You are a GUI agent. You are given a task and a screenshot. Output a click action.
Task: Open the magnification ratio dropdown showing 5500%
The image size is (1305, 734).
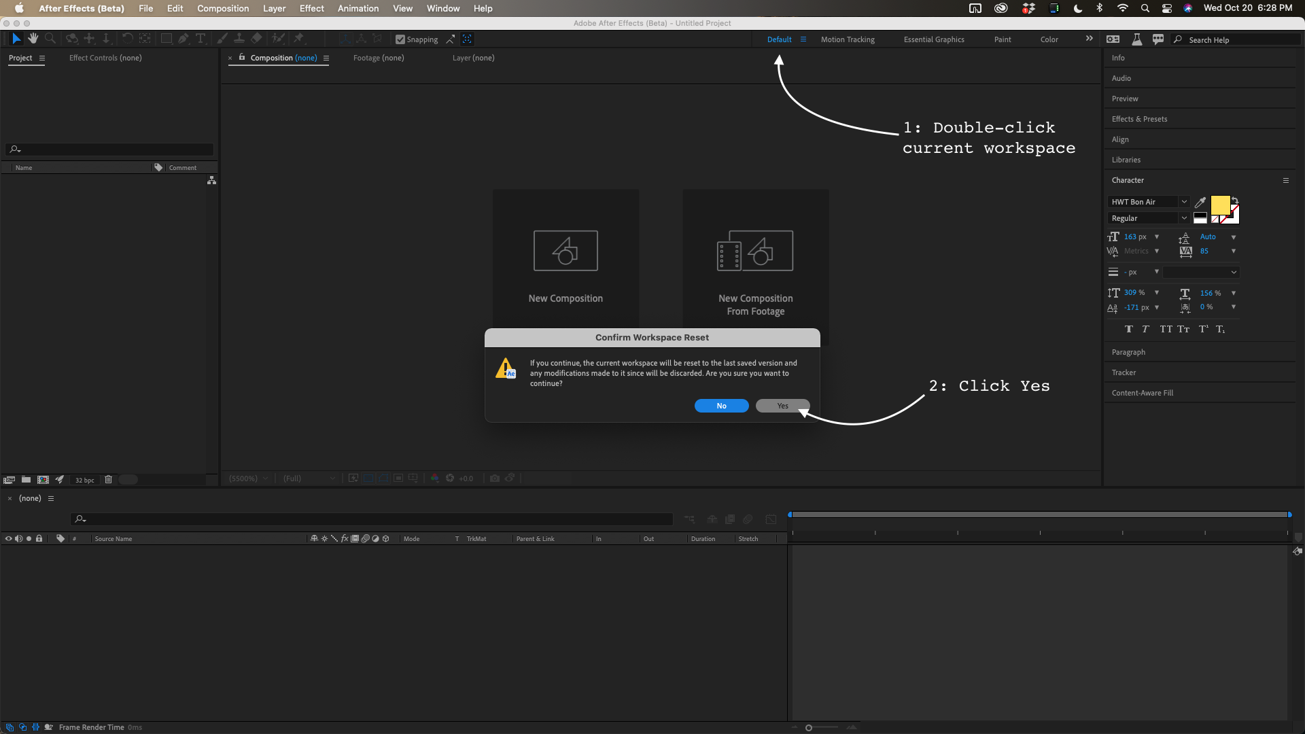(247, 478)
